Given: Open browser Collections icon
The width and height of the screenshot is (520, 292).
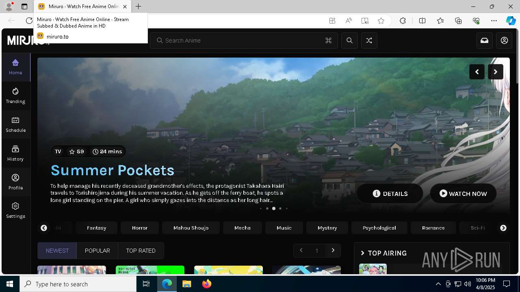Looking at the screenshot, I should pyautogui.click(x=458, y=21).
